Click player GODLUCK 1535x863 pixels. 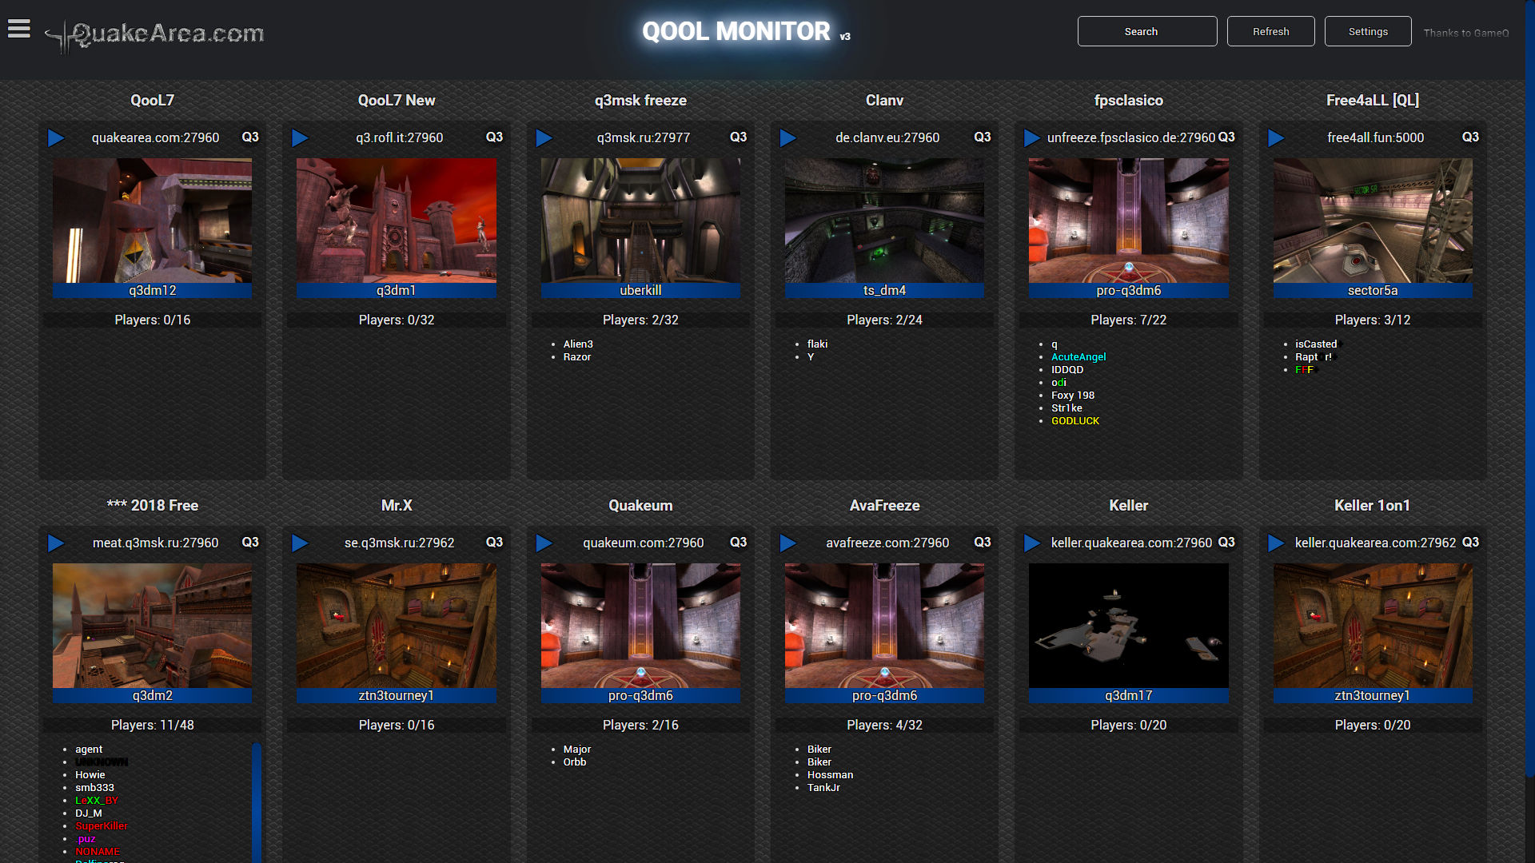(x=1075, y=421)
